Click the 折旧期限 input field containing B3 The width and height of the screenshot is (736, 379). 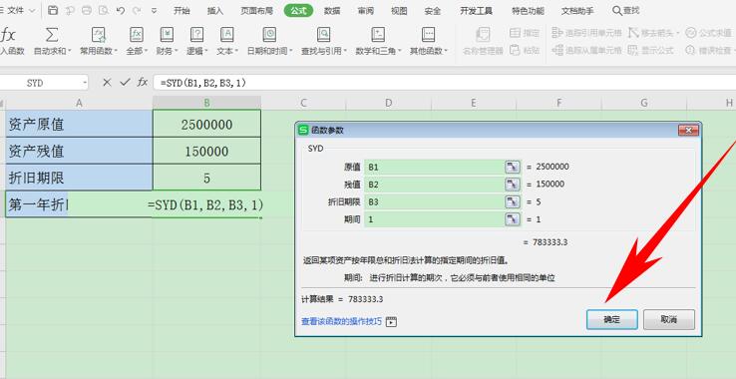[435, 201]
